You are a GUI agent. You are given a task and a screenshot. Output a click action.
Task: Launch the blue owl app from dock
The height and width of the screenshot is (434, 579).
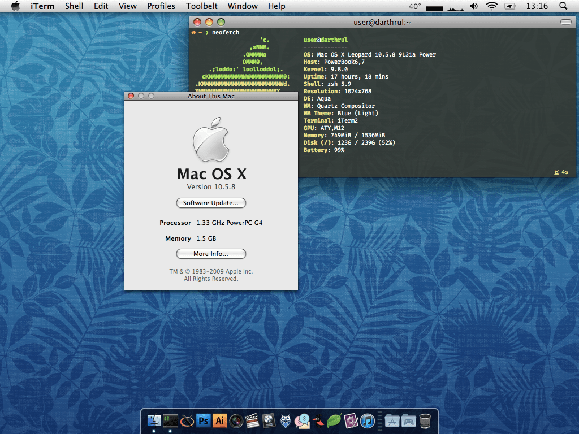point(286,420)
